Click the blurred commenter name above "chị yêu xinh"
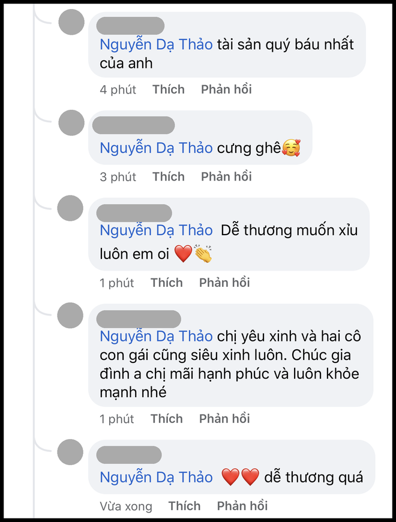This screenshot has width=396, height=522. click(138, 319)
